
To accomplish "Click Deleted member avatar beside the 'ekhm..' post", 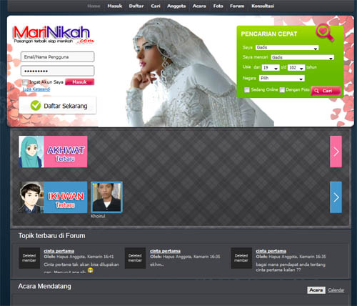I will (135, 258).
